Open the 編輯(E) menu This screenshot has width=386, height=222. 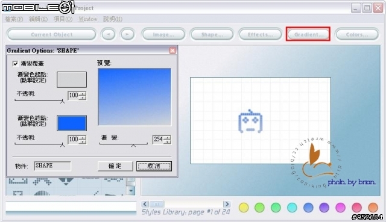tap(38, 19)
